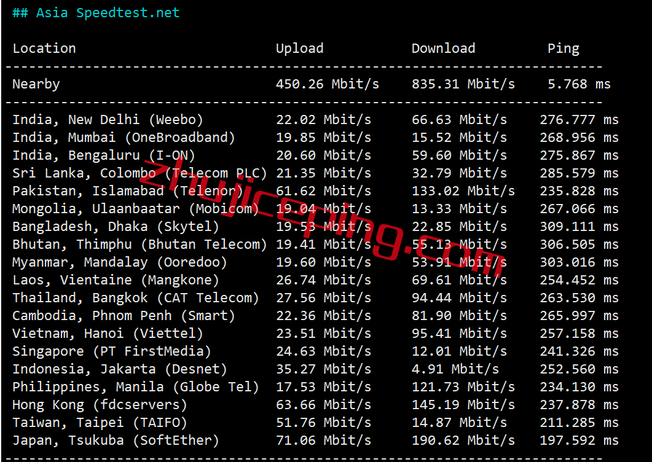Select Jakarta download "4.91 Mbit/s"

[x=455, y=370]
